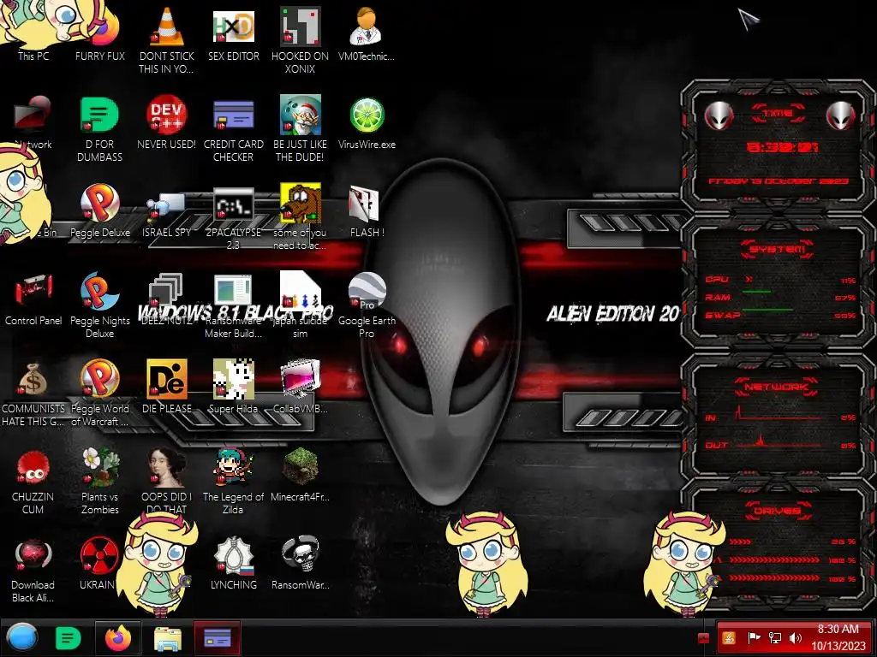Screen dimensions: 877x657
Task: Open the taskbar clock showing 8:30 AM
Action: pos(838,637)
